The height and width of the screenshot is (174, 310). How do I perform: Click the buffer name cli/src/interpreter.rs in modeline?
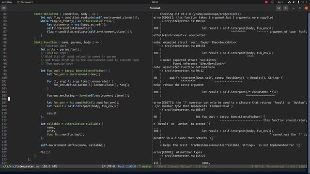[x=21, y=166]
